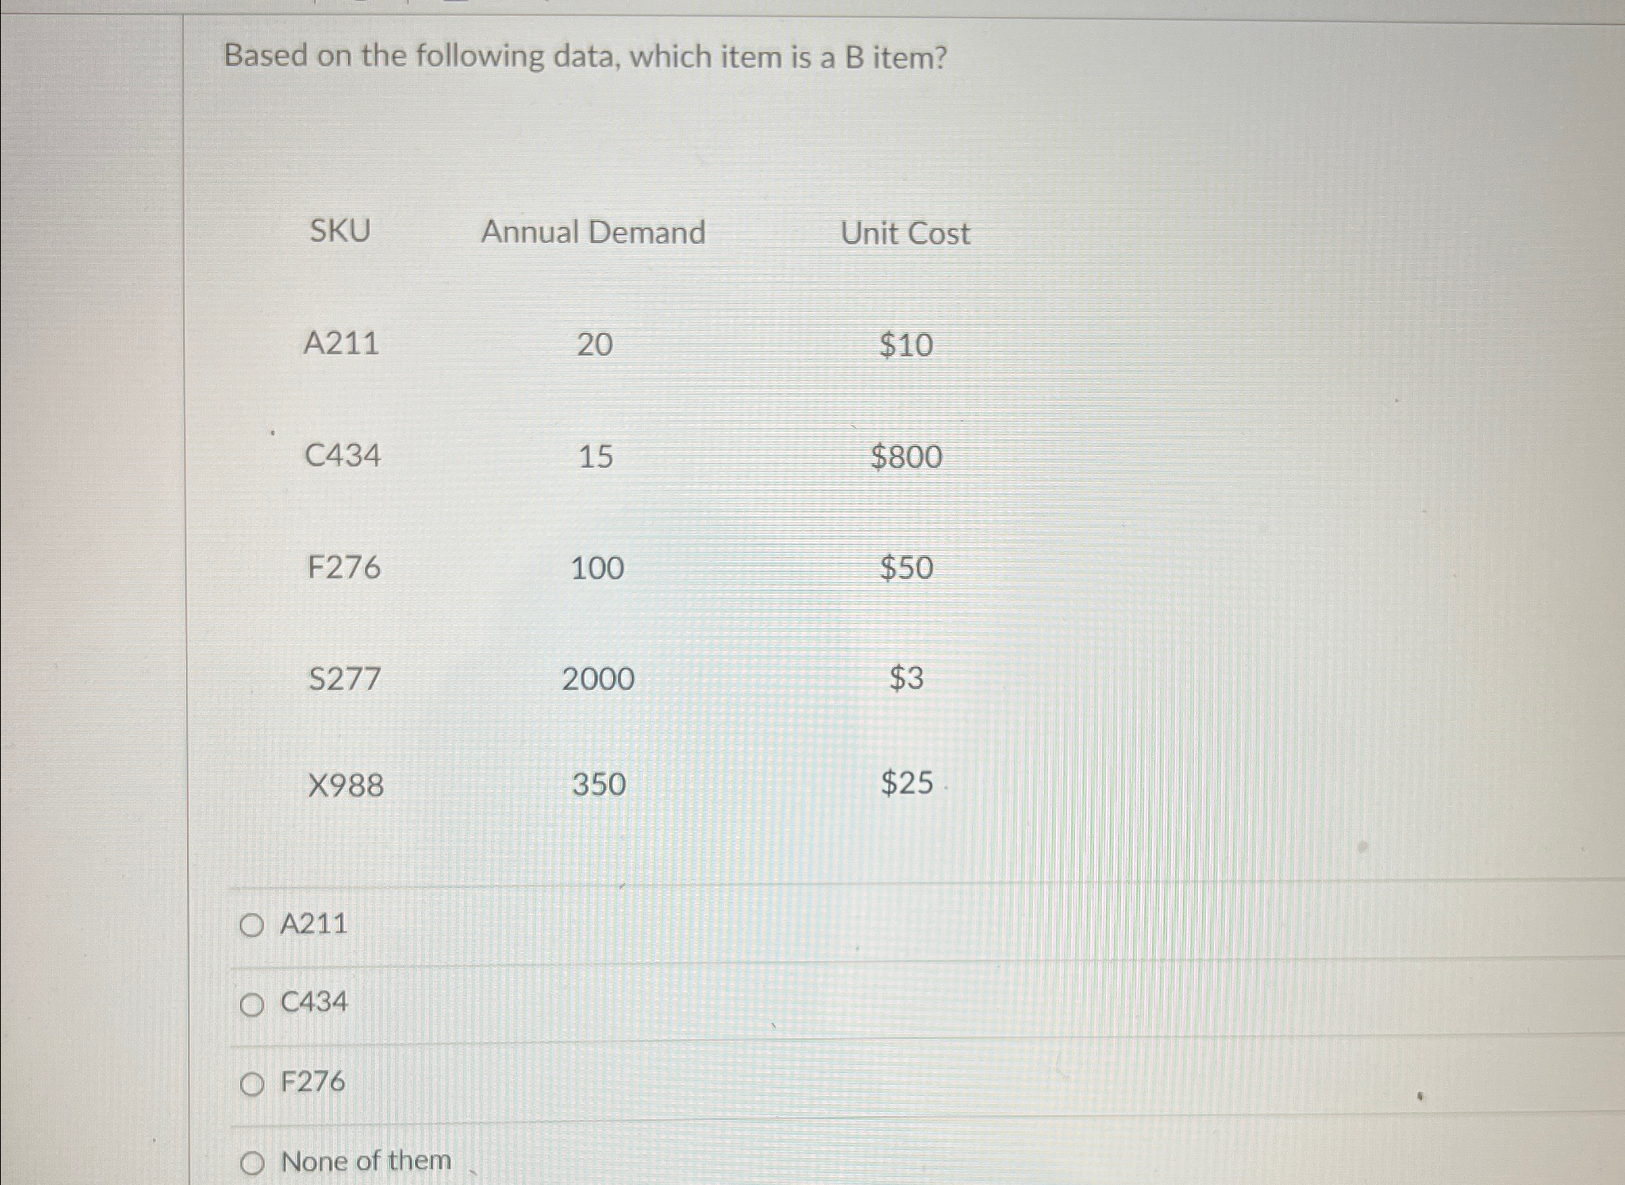Click the A211 answer label text

coord(314,925)
